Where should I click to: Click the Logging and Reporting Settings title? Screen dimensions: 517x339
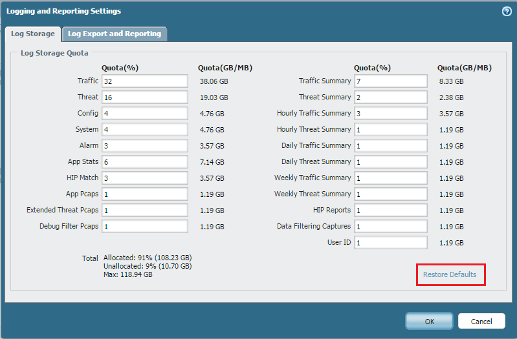pos(63,11)
